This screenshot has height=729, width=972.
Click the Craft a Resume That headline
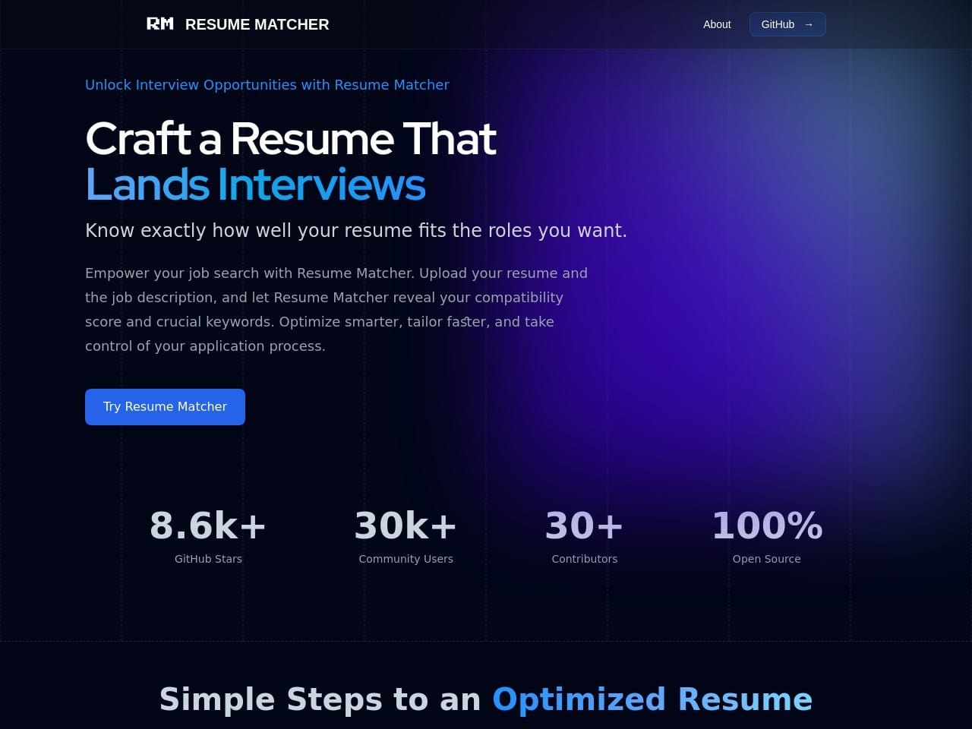coord(291,139)
